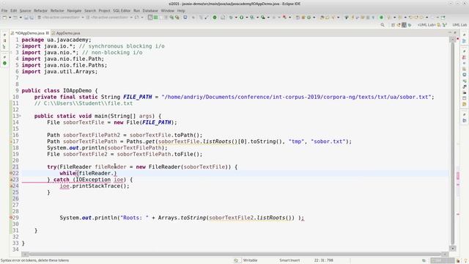Expand the Run dropdown arrow
Viewport: 469px width, 264px height.
tap(247, 18)
